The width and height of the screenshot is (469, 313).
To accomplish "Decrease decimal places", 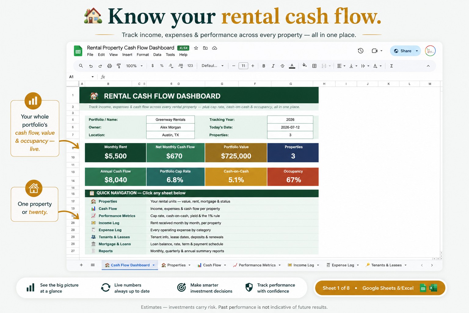I will coord(171,66).
